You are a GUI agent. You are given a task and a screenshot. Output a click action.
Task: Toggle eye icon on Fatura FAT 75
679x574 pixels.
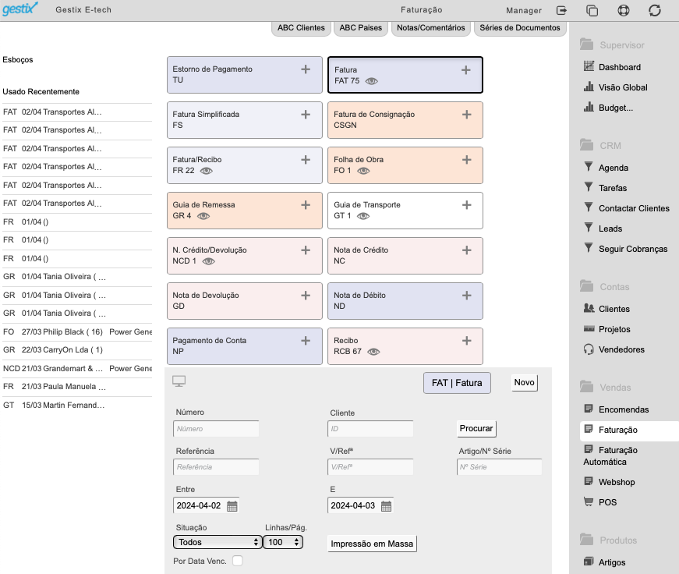pyautogui.click(x=372, y=81)
